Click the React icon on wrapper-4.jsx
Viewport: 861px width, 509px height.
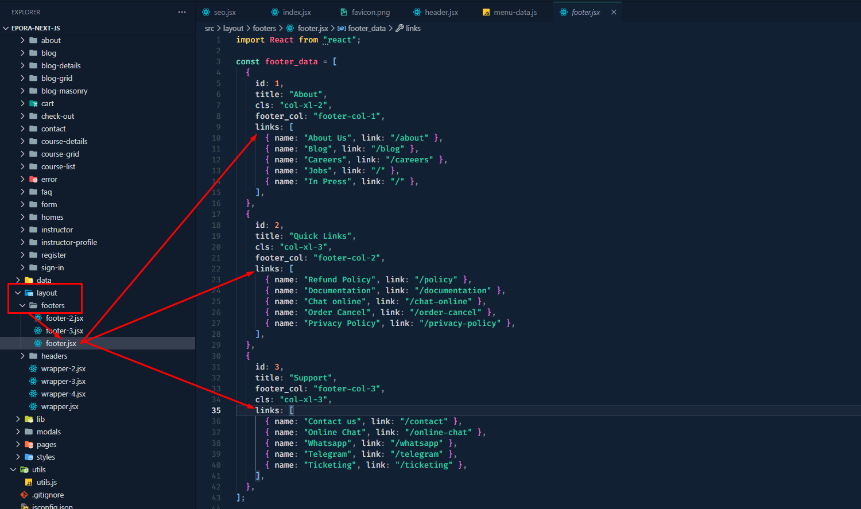point(34,394)
